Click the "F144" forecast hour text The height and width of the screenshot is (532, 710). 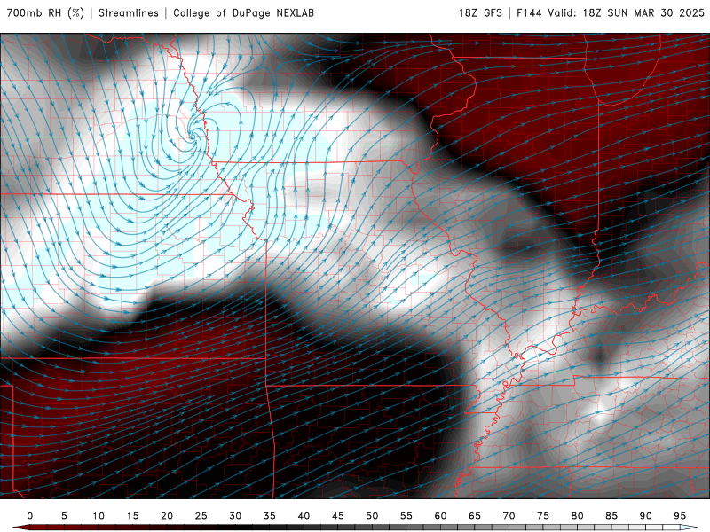click(x=529, y=12)
